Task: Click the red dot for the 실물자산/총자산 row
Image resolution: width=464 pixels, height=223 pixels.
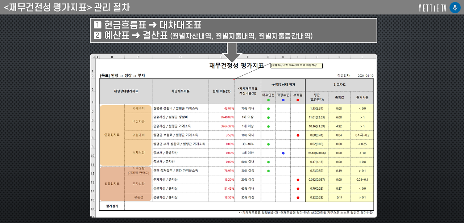Action: (298, 188)
